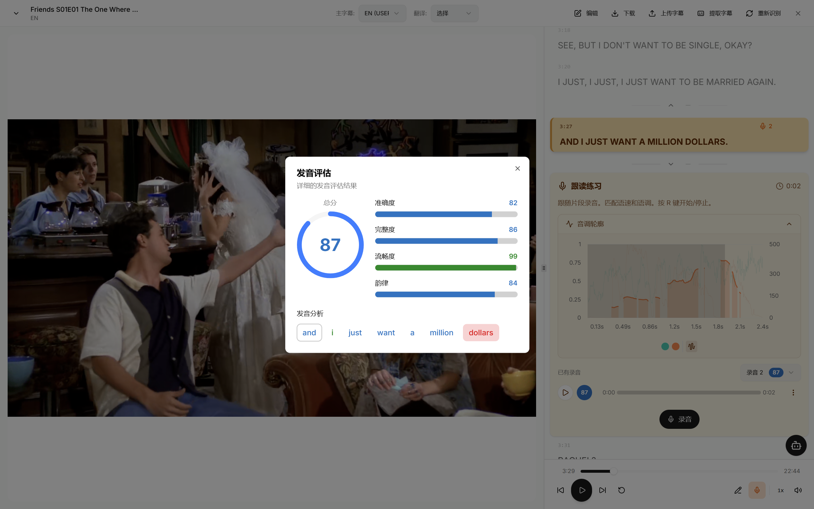Open the EN (USER) primary subtitle dropdown
Viewport: 814px width, 509px height.
coord(382,13)
